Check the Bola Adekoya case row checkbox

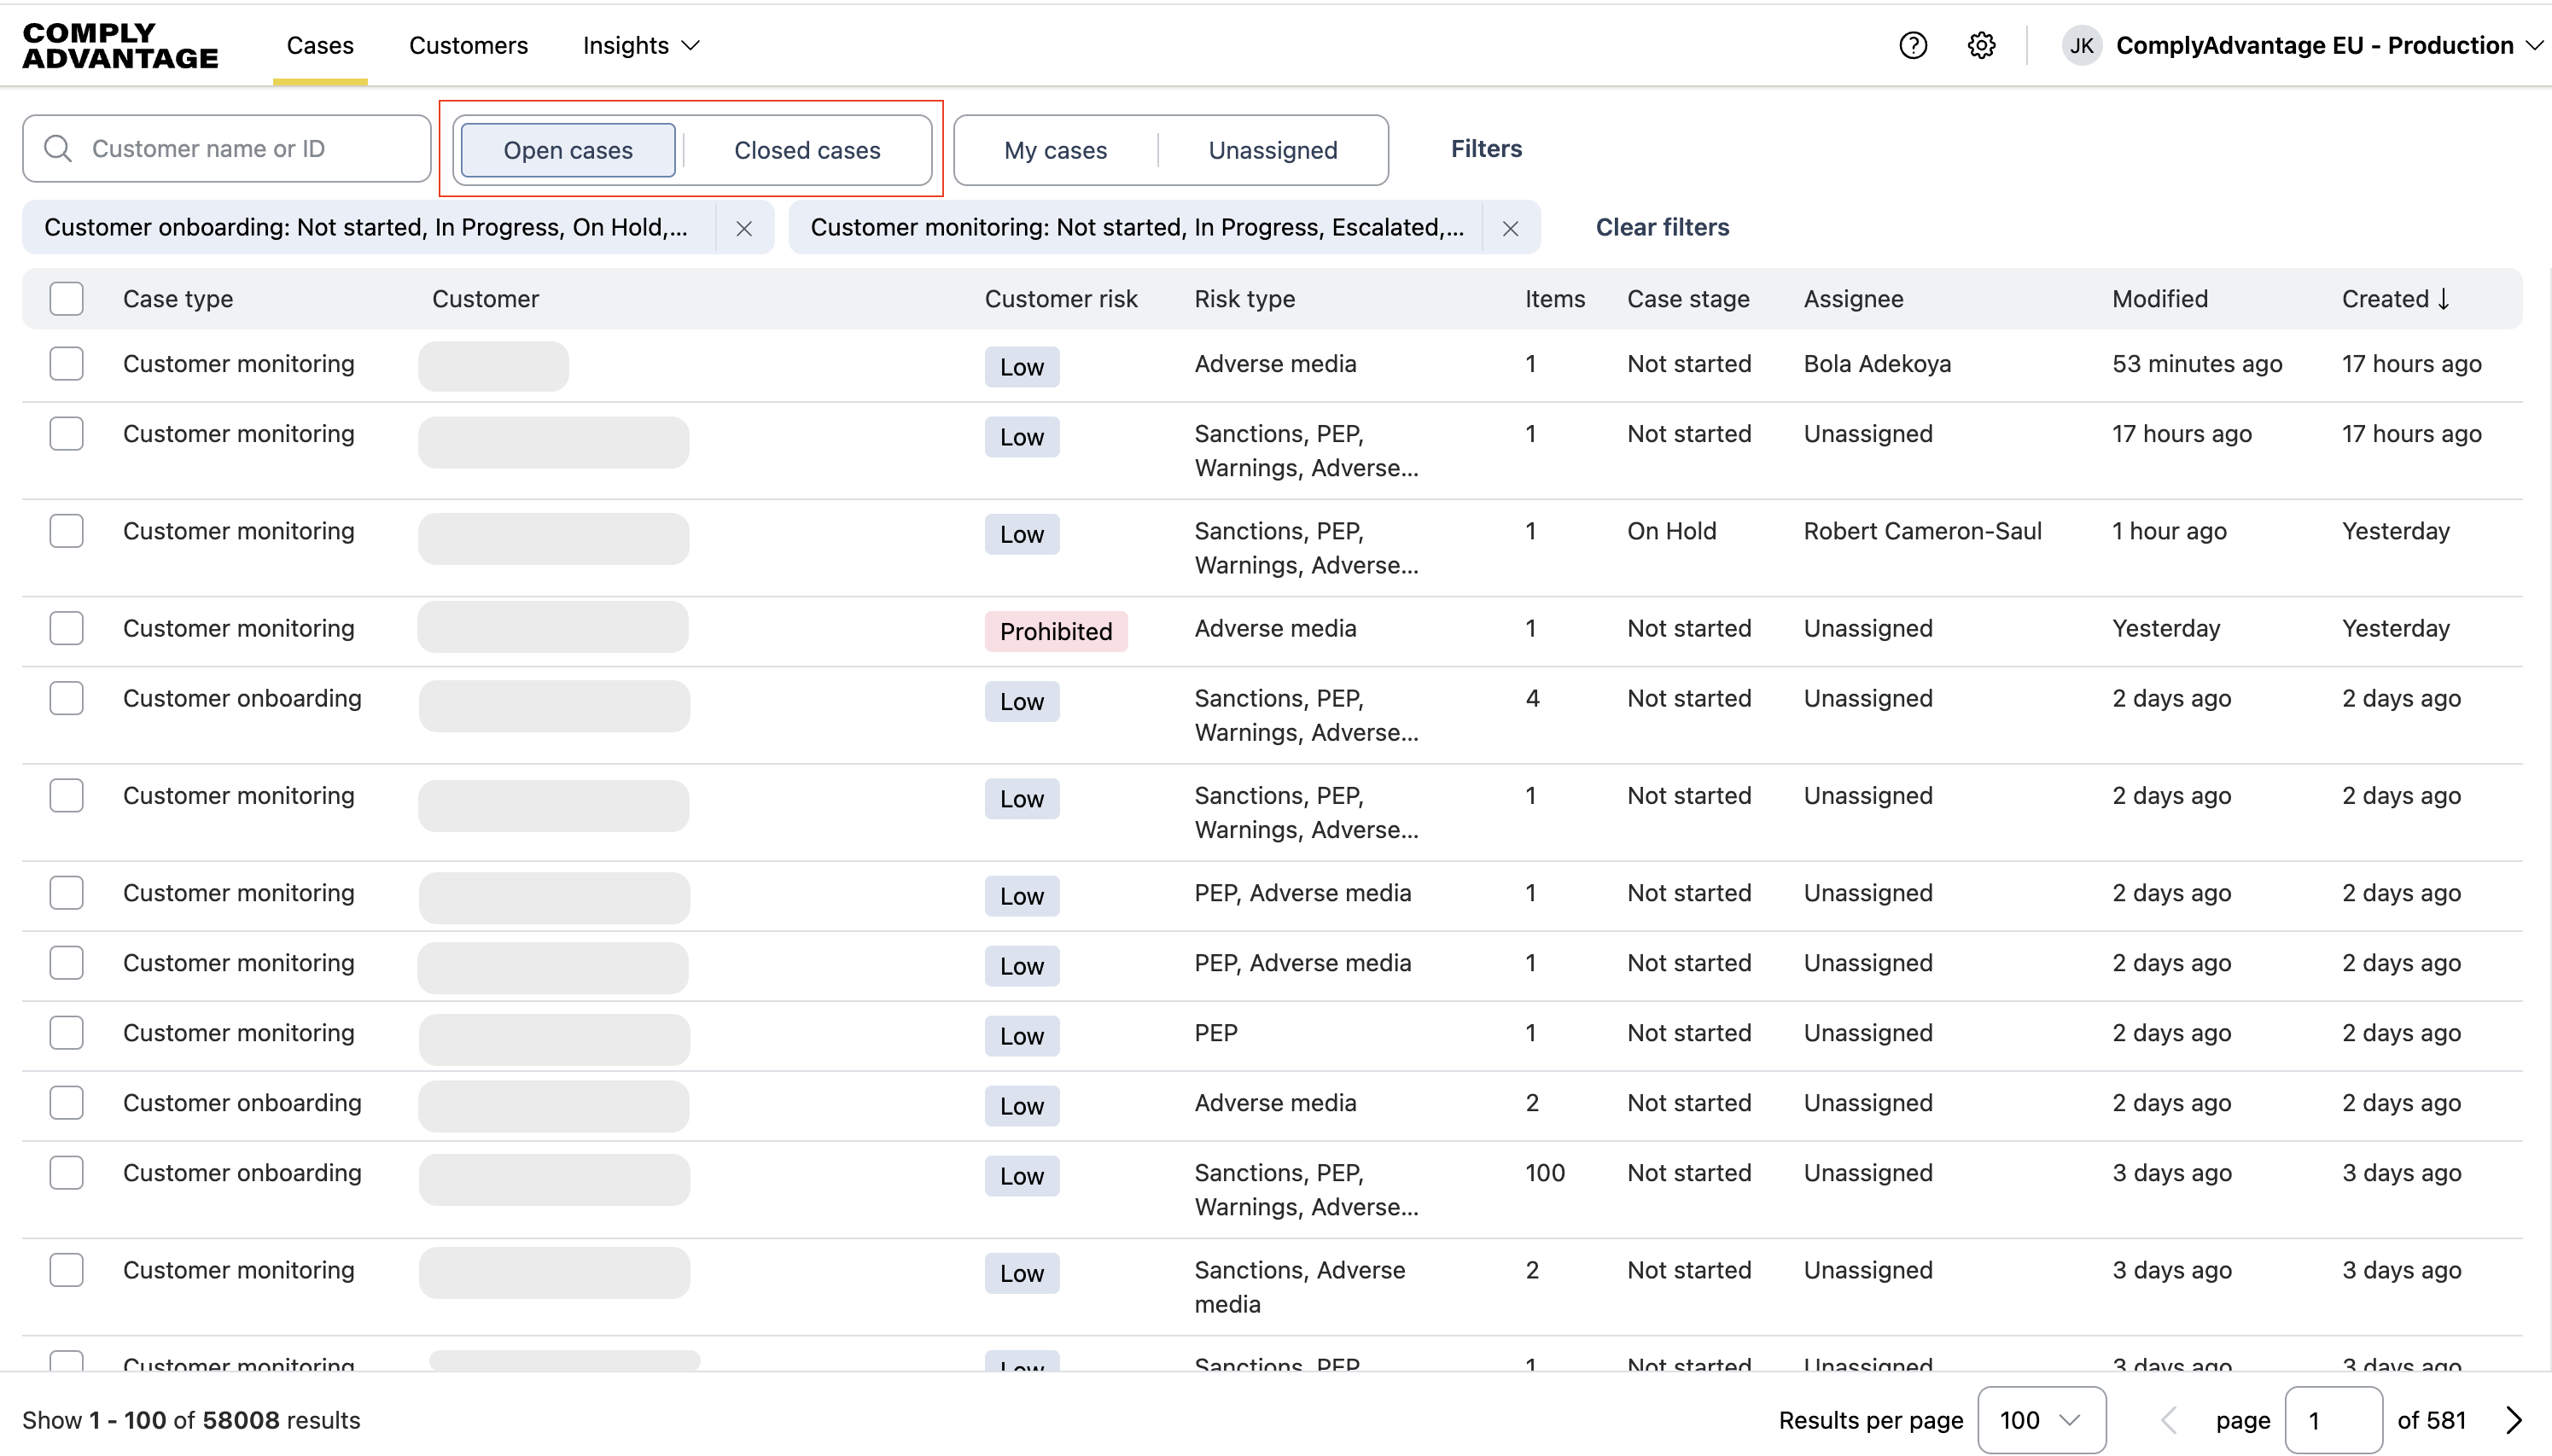(66, 364)
